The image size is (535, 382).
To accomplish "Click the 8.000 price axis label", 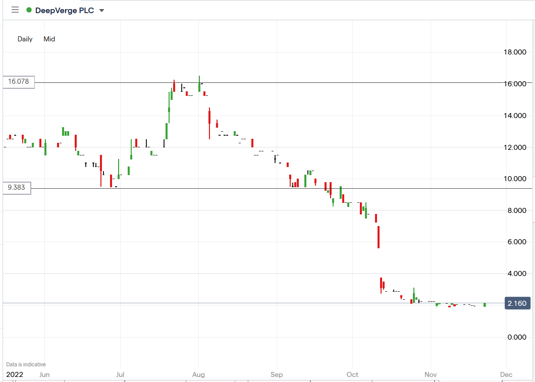I will 517,210.
